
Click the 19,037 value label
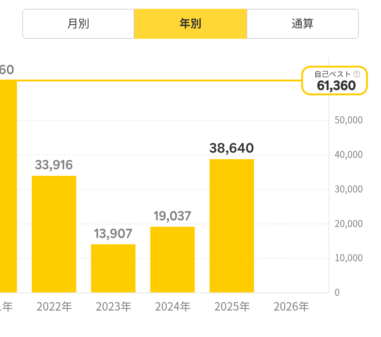173,216
